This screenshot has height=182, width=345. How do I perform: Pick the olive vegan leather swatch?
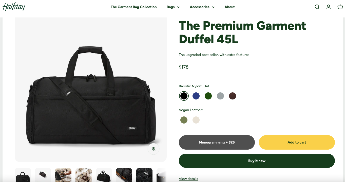(184, 120)
